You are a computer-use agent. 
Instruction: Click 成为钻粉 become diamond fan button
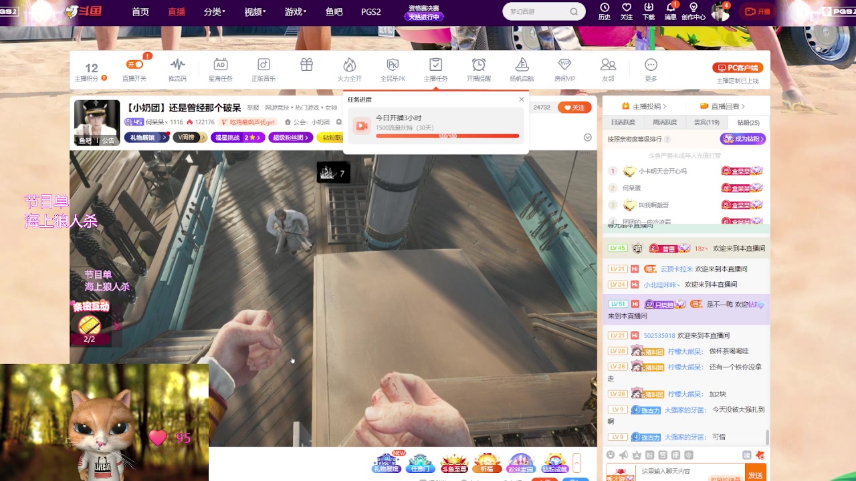pyautogui.click(x=743, y=139)
